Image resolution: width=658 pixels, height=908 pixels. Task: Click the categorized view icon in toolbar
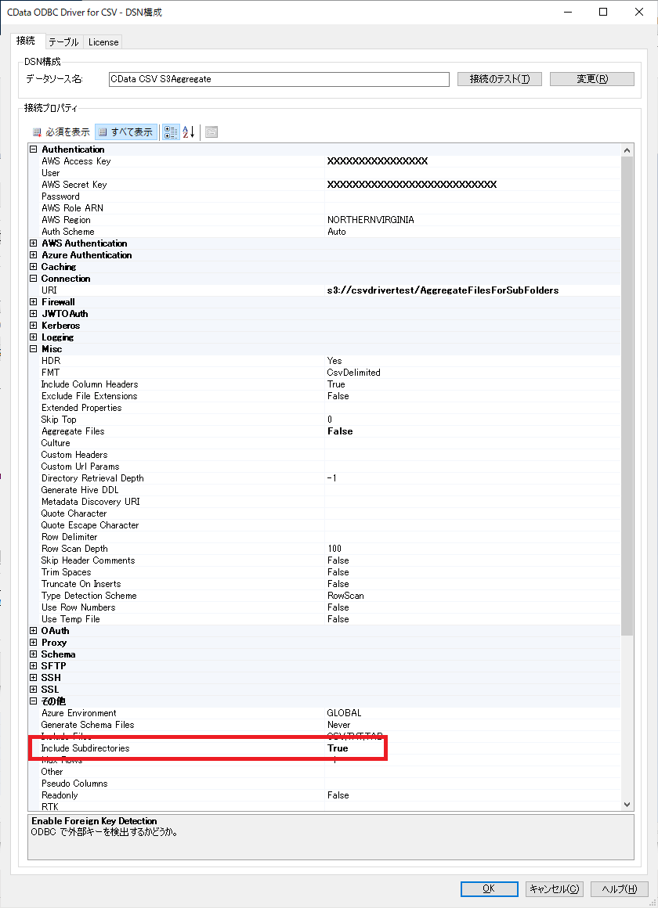[171, 132]
